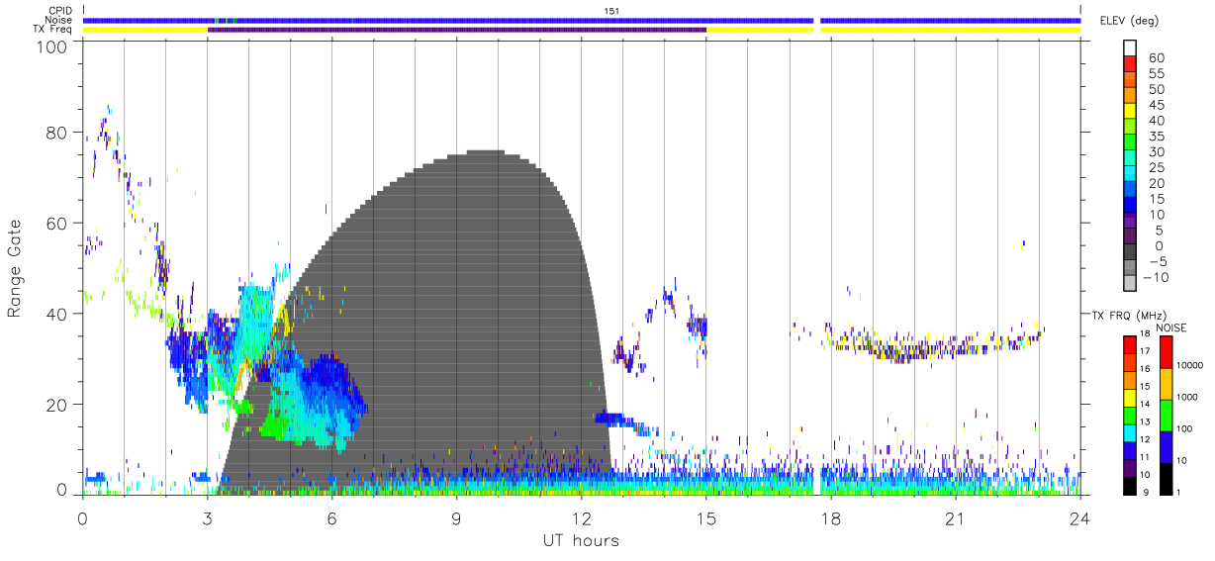Click the 100 label in the NOISE legend

coord(1185,429)
